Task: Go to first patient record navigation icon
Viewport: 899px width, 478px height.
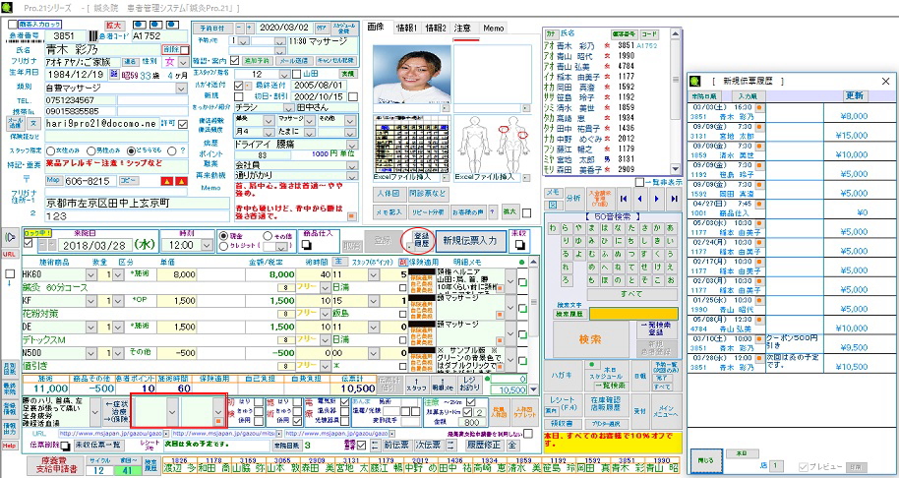Action: [x=624, y=199]
